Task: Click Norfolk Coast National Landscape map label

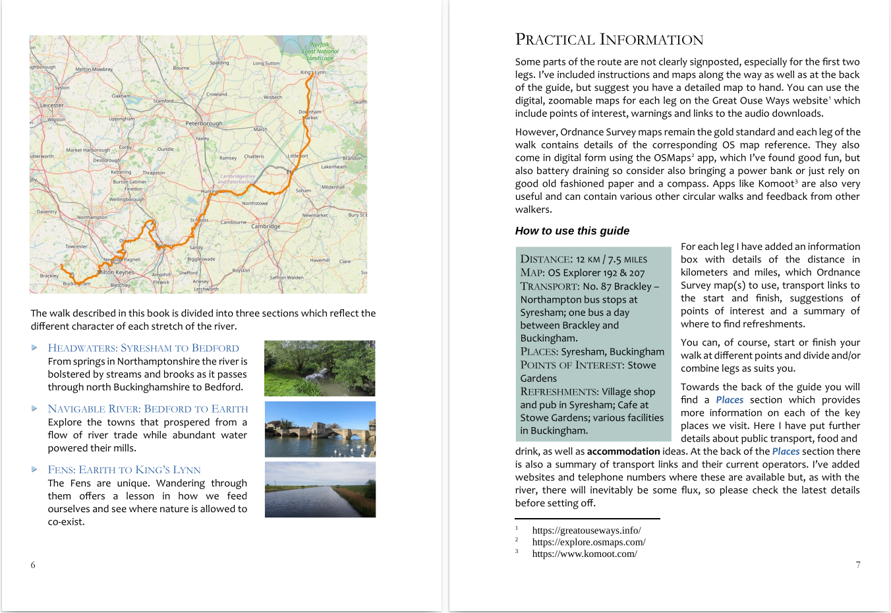Action: (x=320, y=51)
